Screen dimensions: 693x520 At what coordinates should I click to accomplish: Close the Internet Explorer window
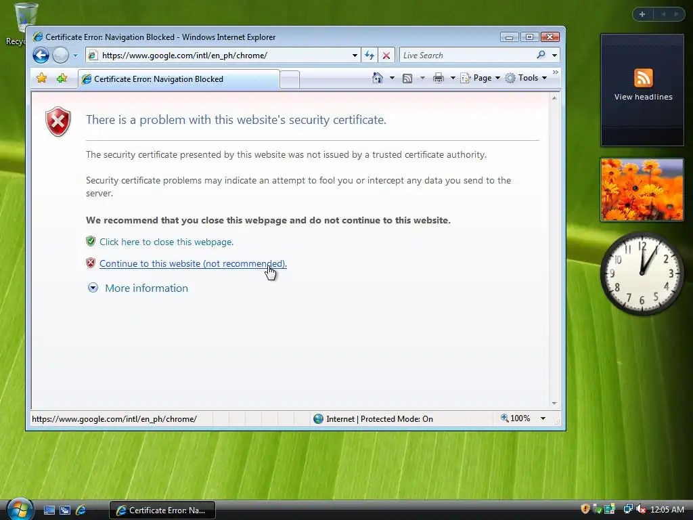click(x=550, y=37)
